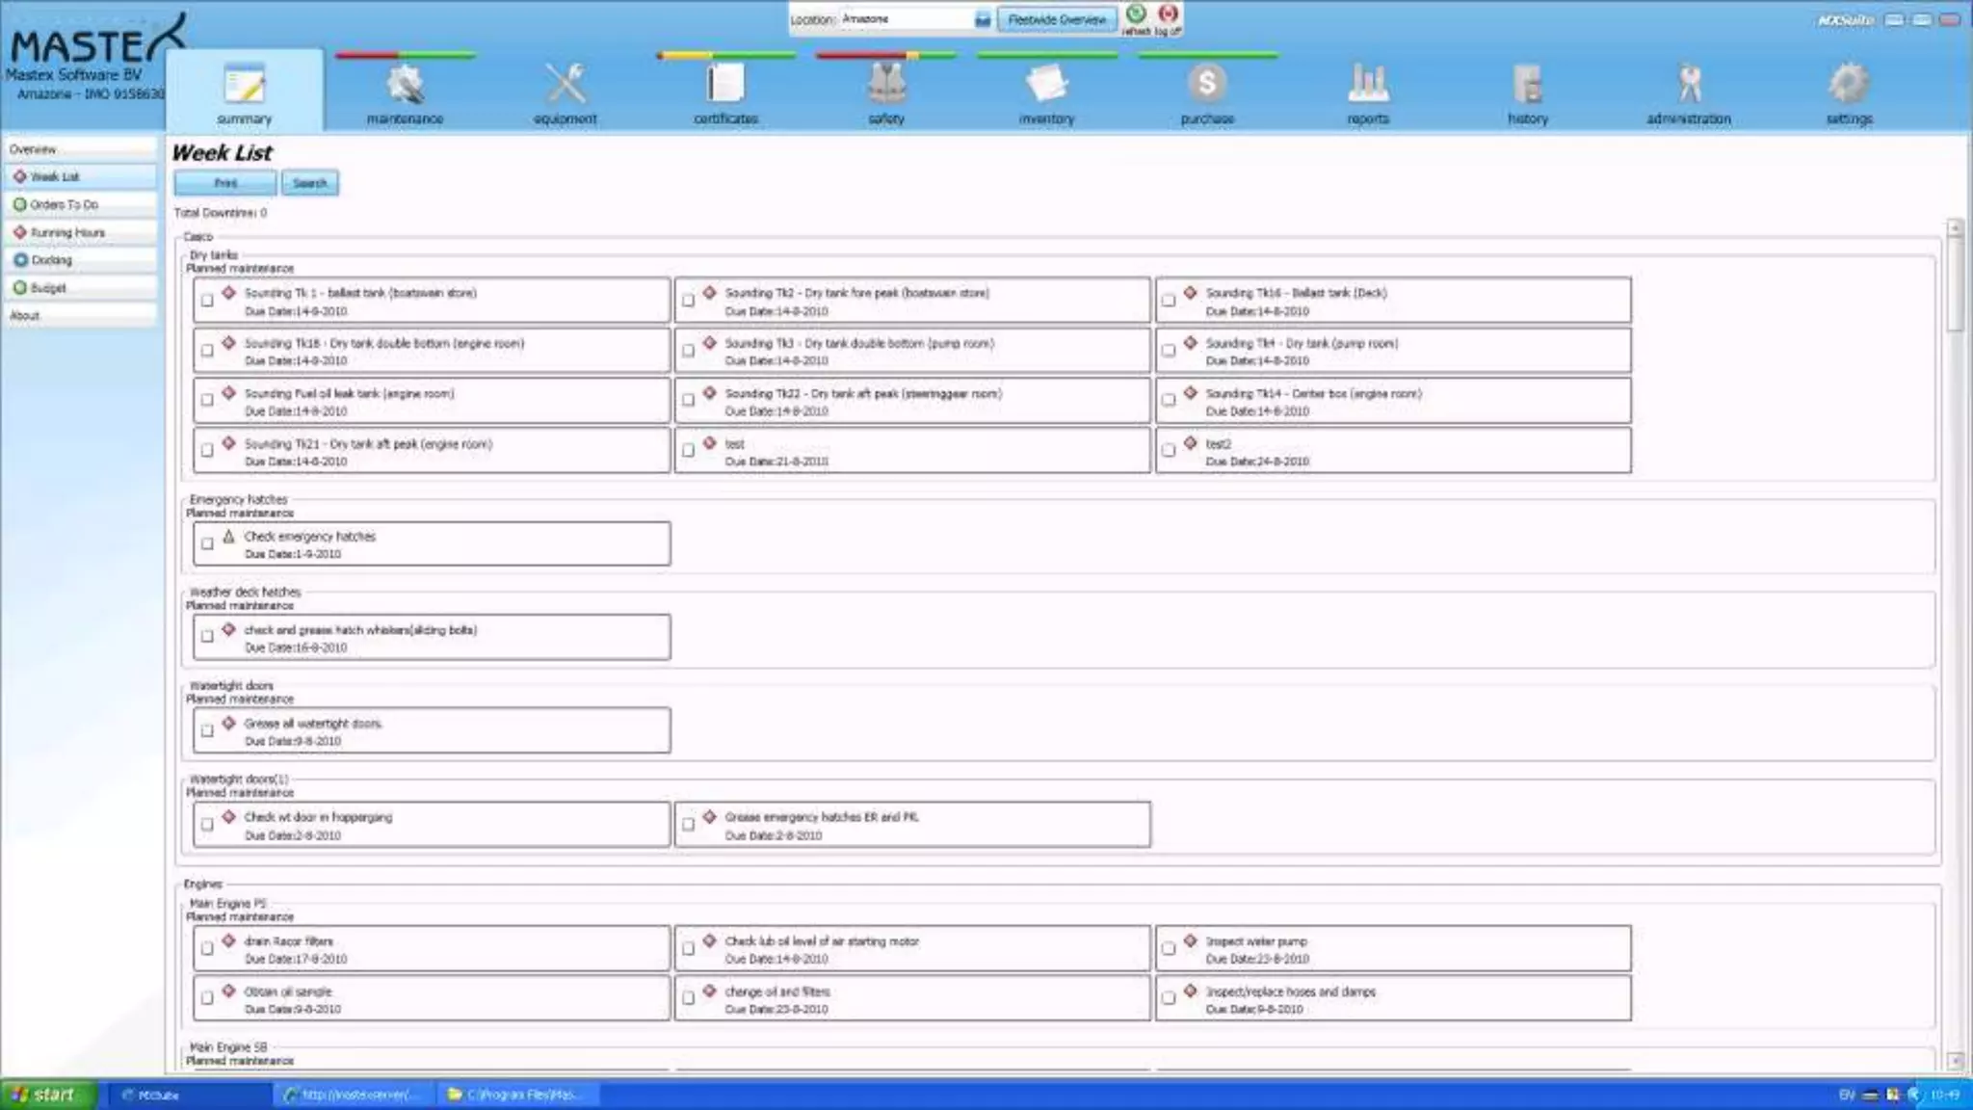1973x1110 pixels.
Task: Open the administration keys icon
Action: click(x=1689, y=85)
